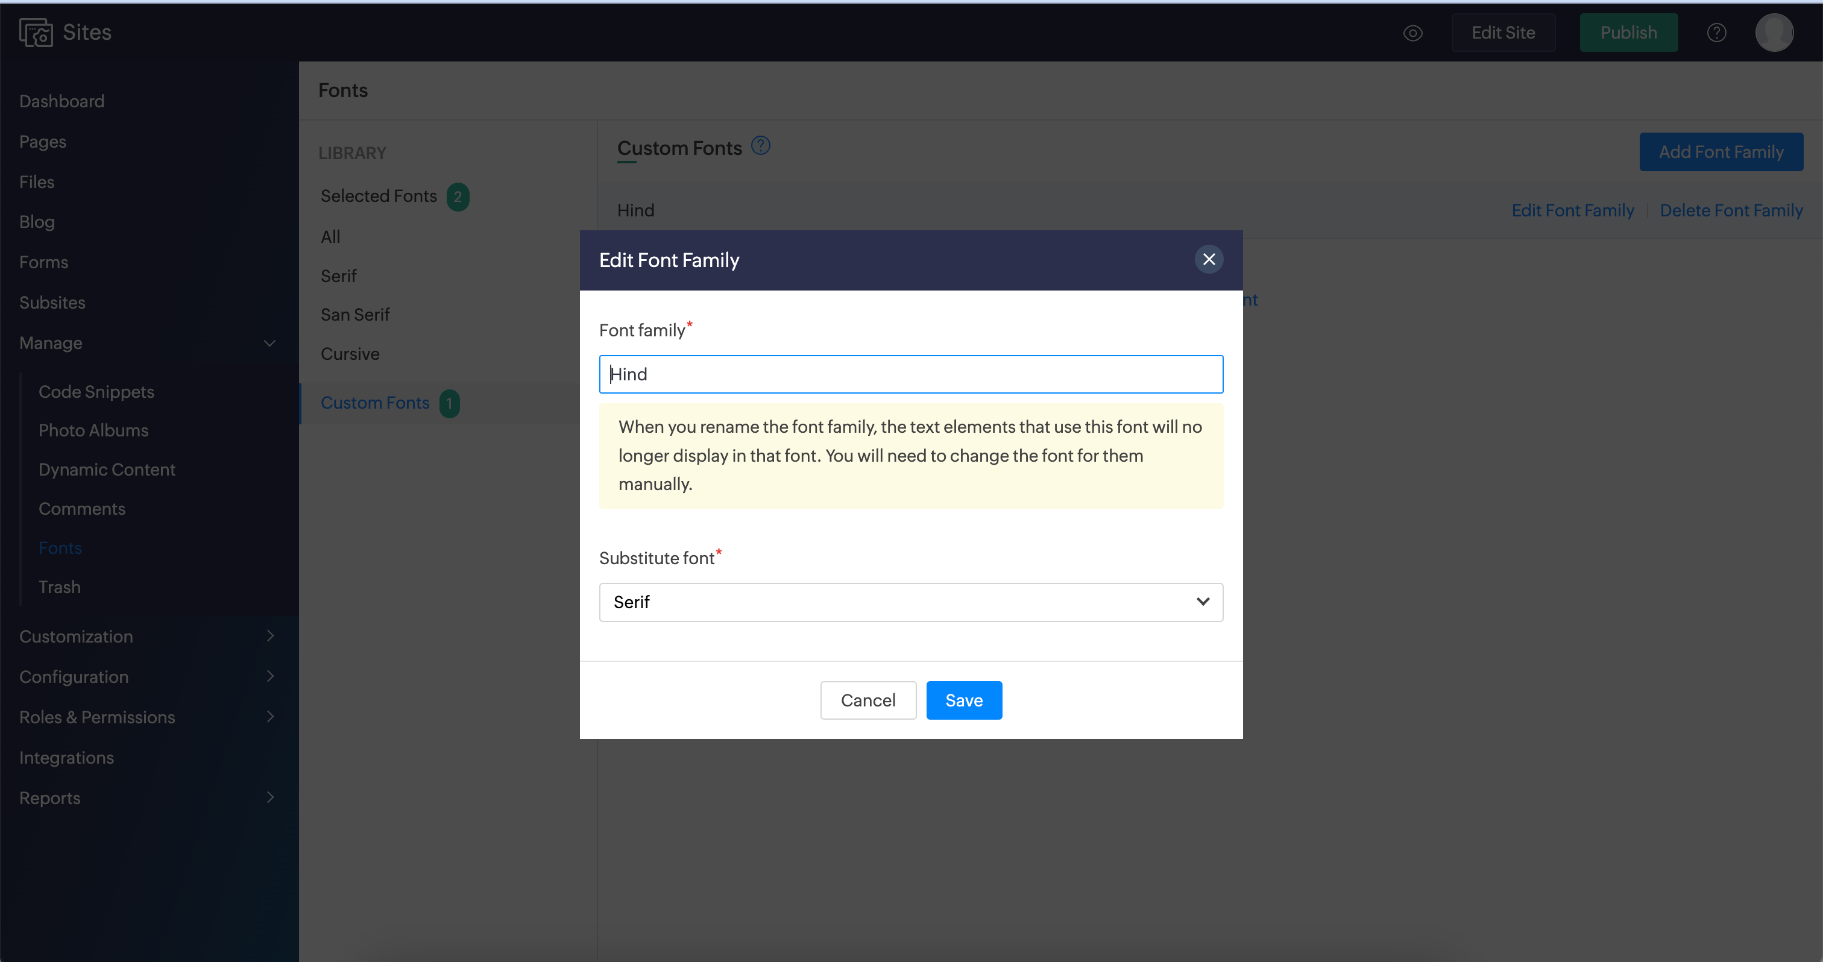Click the Sites logo icon
This screenshot has height=962, width=1823.
tap(36, 33)
